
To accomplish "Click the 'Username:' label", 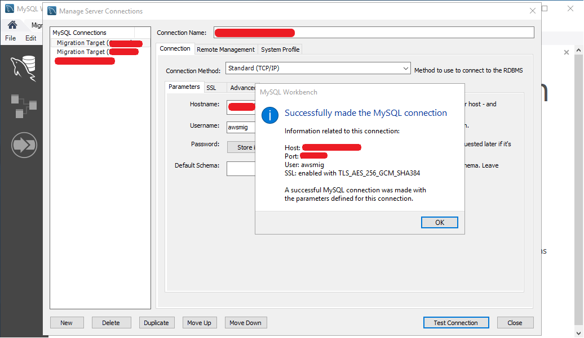I will (205, 125).
